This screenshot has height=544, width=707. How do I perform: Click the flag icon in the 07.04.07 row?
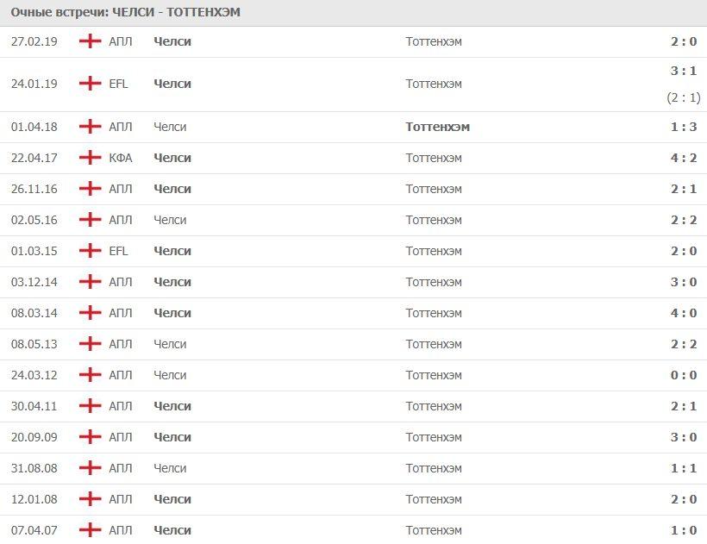coord(90,530)
